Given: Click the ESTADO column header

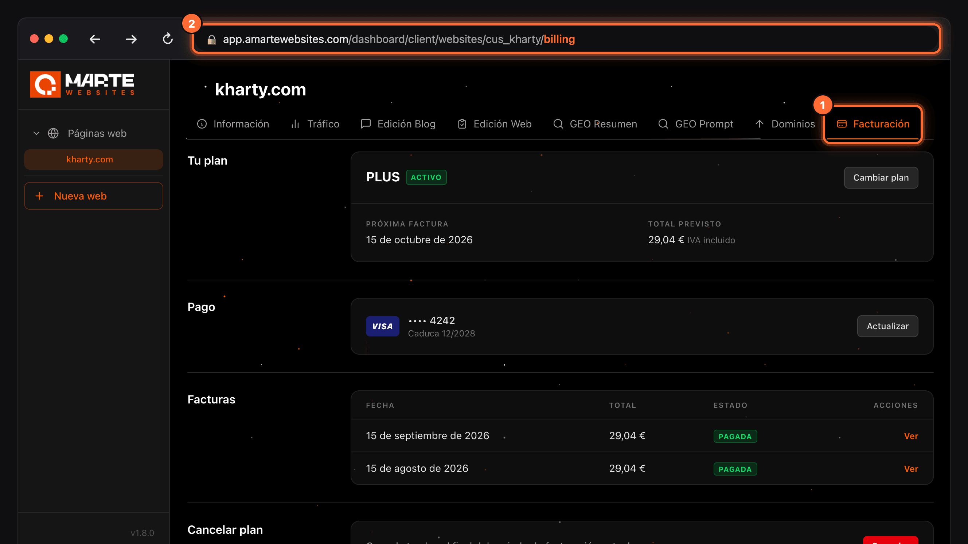Looking at the screenshot, I should point(730,405).
